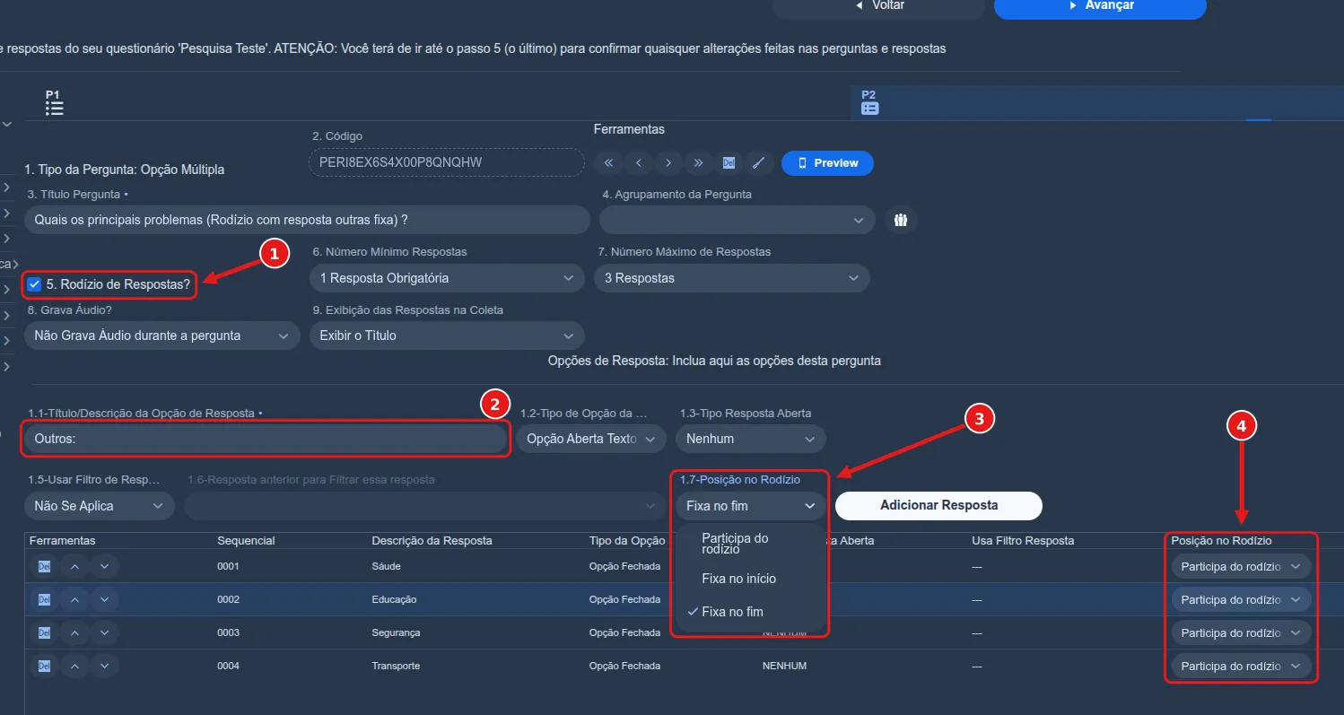Delete the Transporte answer row
The height and width of the screenshot is (715, 1344).
(44, 667)
